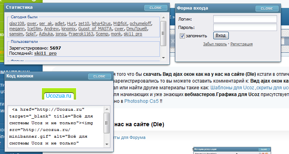Open user leha42rus profile link

101,23
